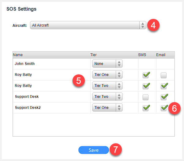The height and width of the screenshot is (161, 184).
Task: Click the Email column header
Action: (x=161, y=55)
